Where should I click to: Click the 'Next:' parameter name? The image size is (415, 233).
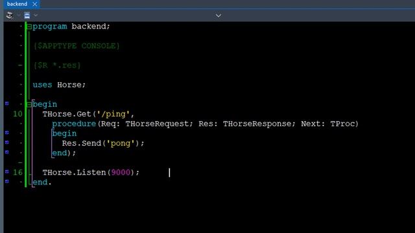pos(313,124)
